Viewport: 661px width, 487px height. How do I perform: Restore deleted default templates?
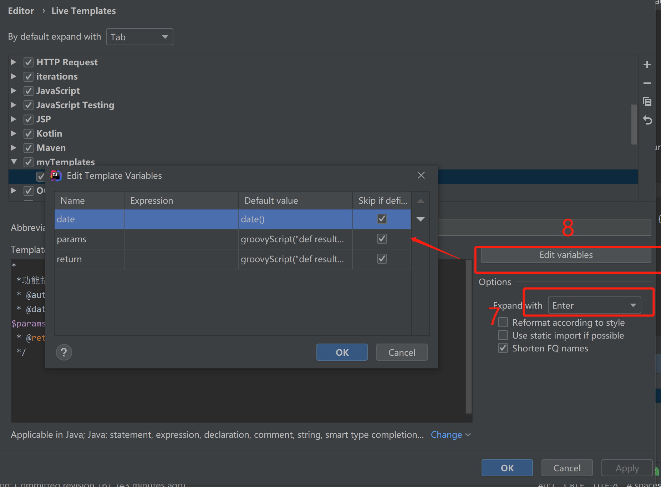point(647,120)
